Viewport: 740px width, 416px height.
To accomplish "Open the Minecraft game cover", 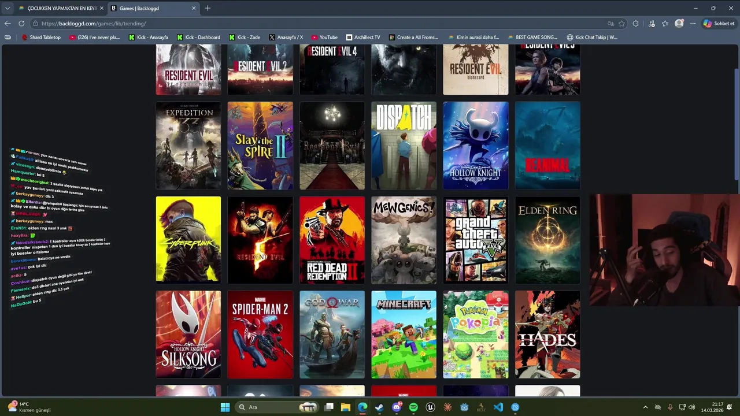I will click(x=404, y=335).
